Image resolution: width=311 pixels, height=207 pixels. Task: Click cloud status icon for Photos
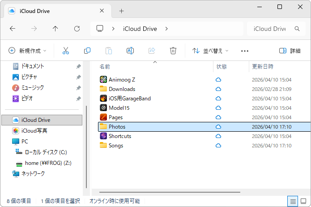(218, 126)
